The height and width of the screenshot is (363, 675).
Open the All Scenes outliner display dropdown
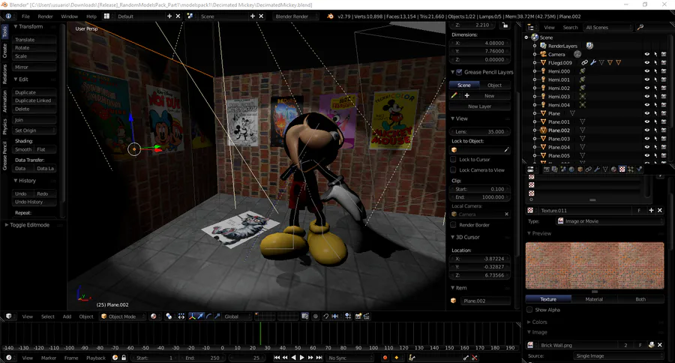609,27
